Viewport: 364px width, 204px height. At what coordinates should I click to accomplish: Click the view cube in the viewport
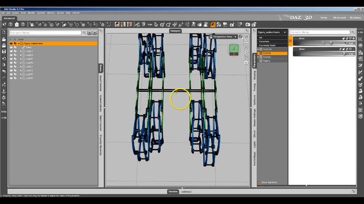click(x=234, y=50)
